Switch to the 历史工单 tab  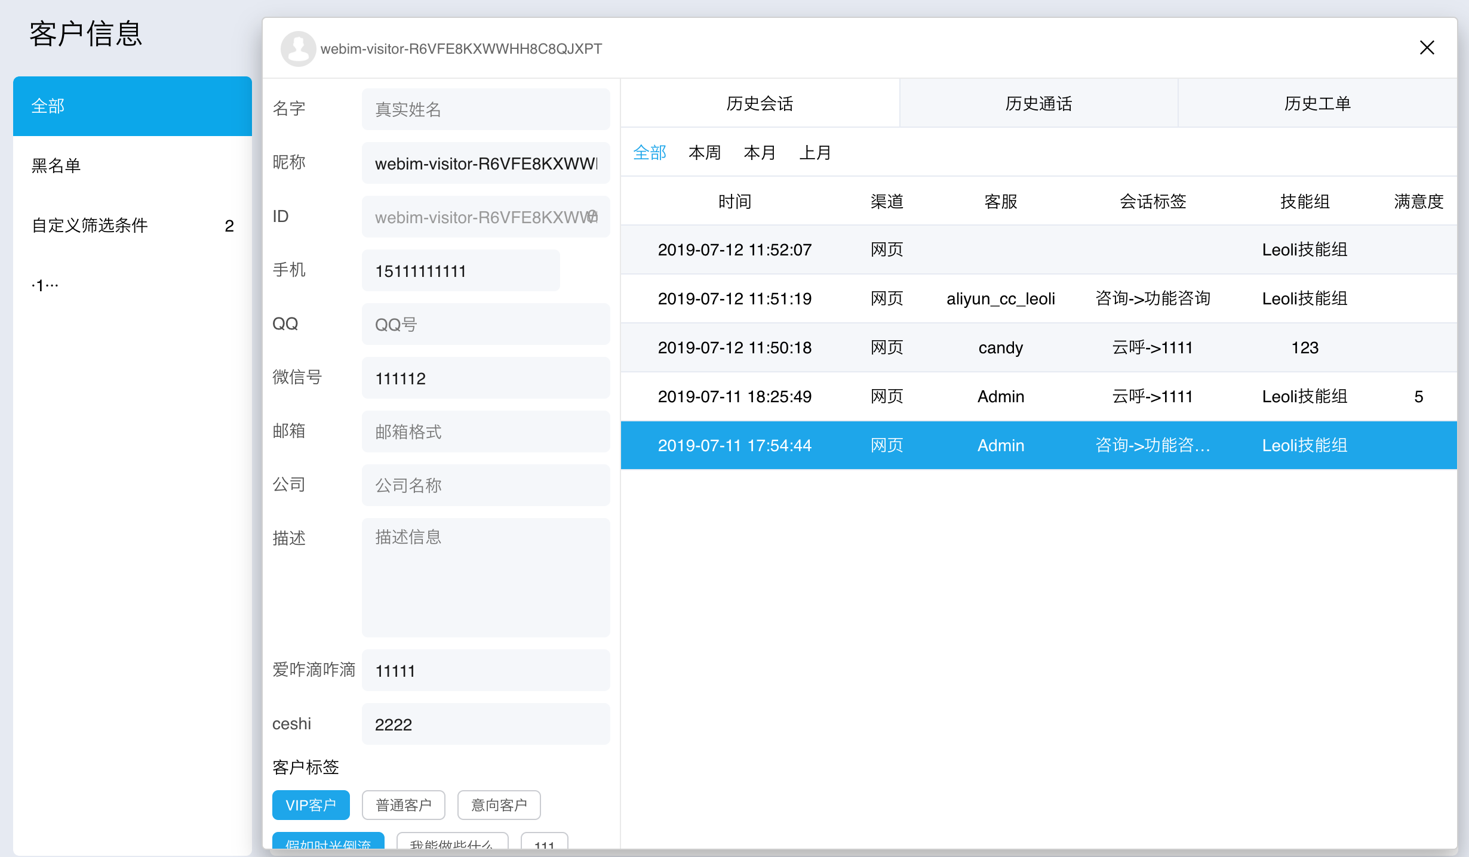tap(1317, 103)
